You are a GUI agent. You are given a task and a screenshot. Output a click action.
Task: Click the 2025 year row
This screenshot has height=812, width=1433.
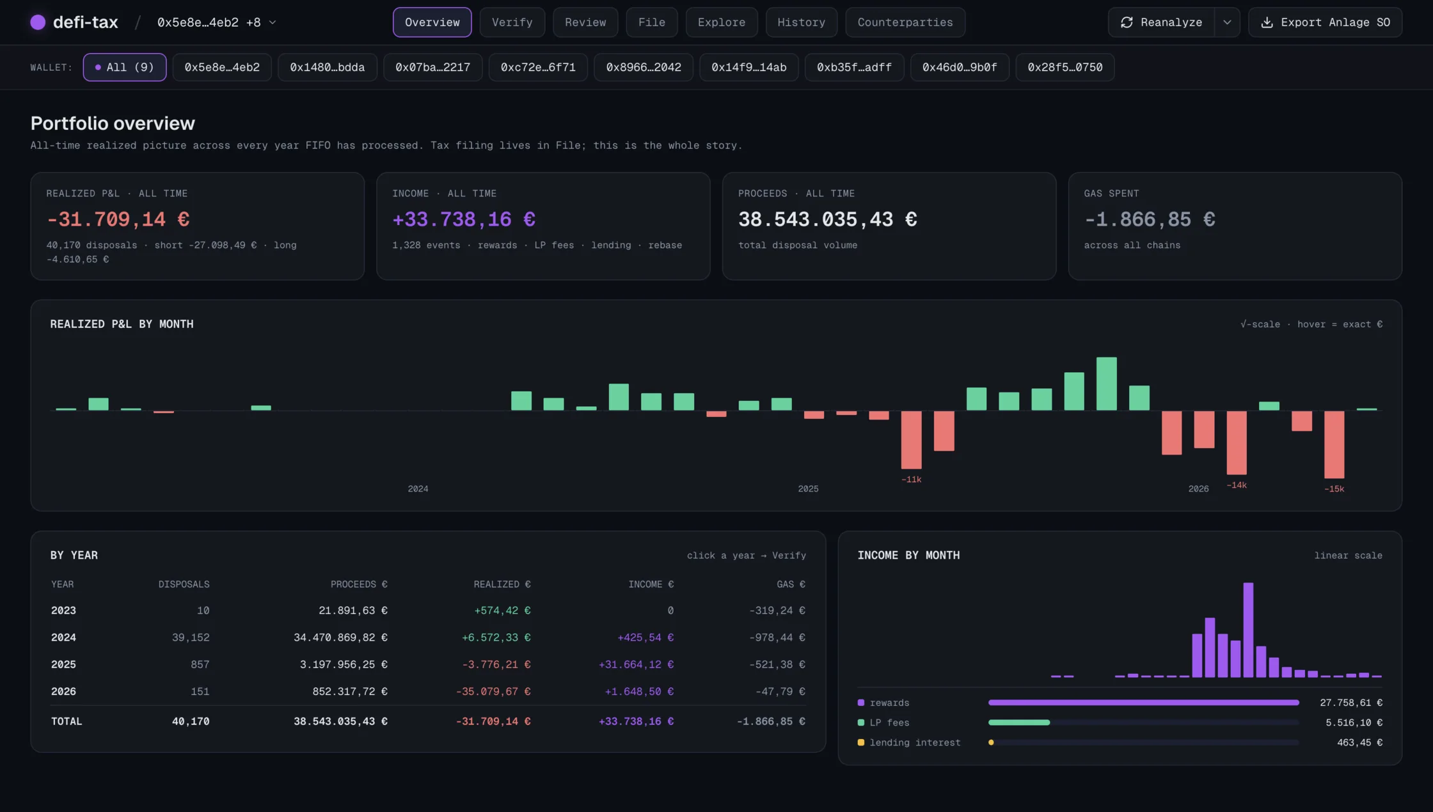[428, 664]
